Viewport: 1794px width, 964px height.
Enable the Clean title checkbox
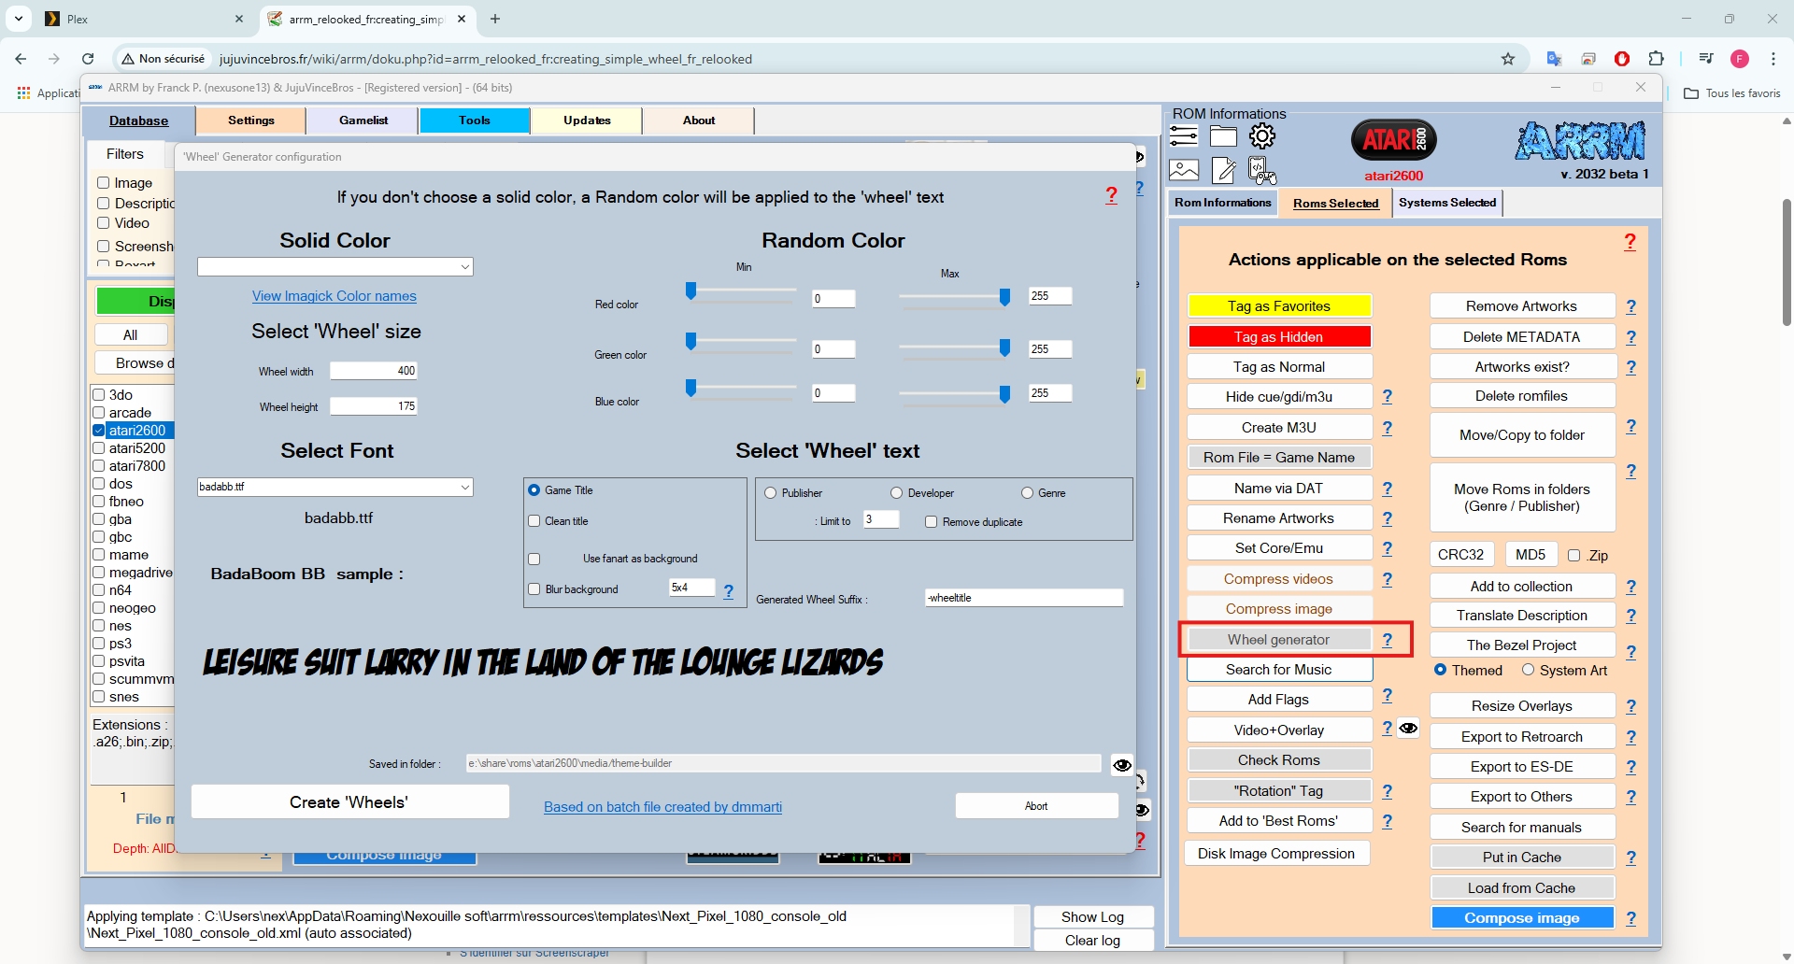(534, 521)
